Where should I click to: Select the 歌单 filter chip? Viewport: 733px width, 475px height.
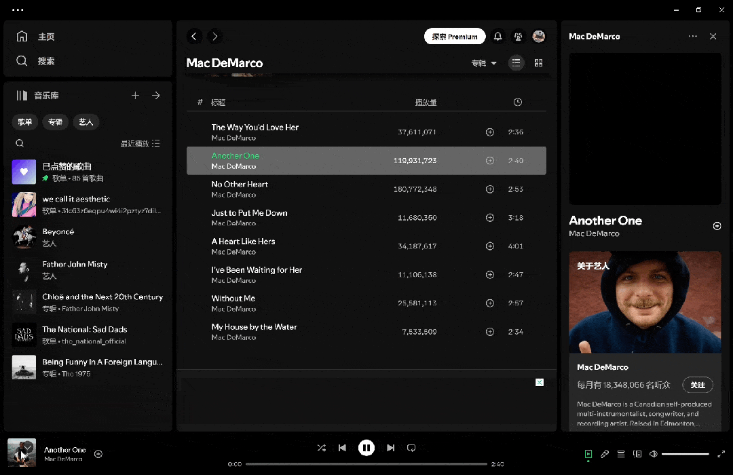25,122
